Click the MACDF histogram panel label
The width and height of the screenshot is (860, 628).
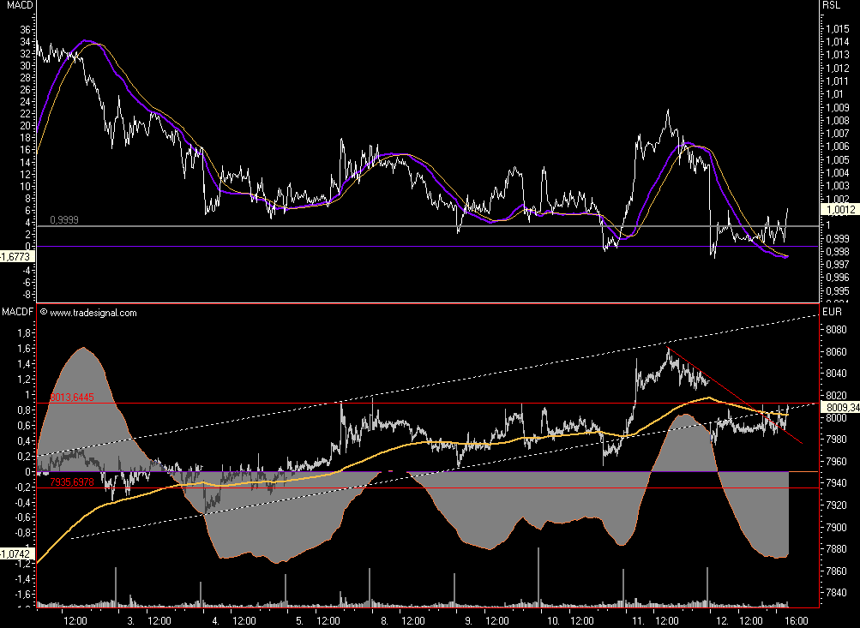click(18, 313)
